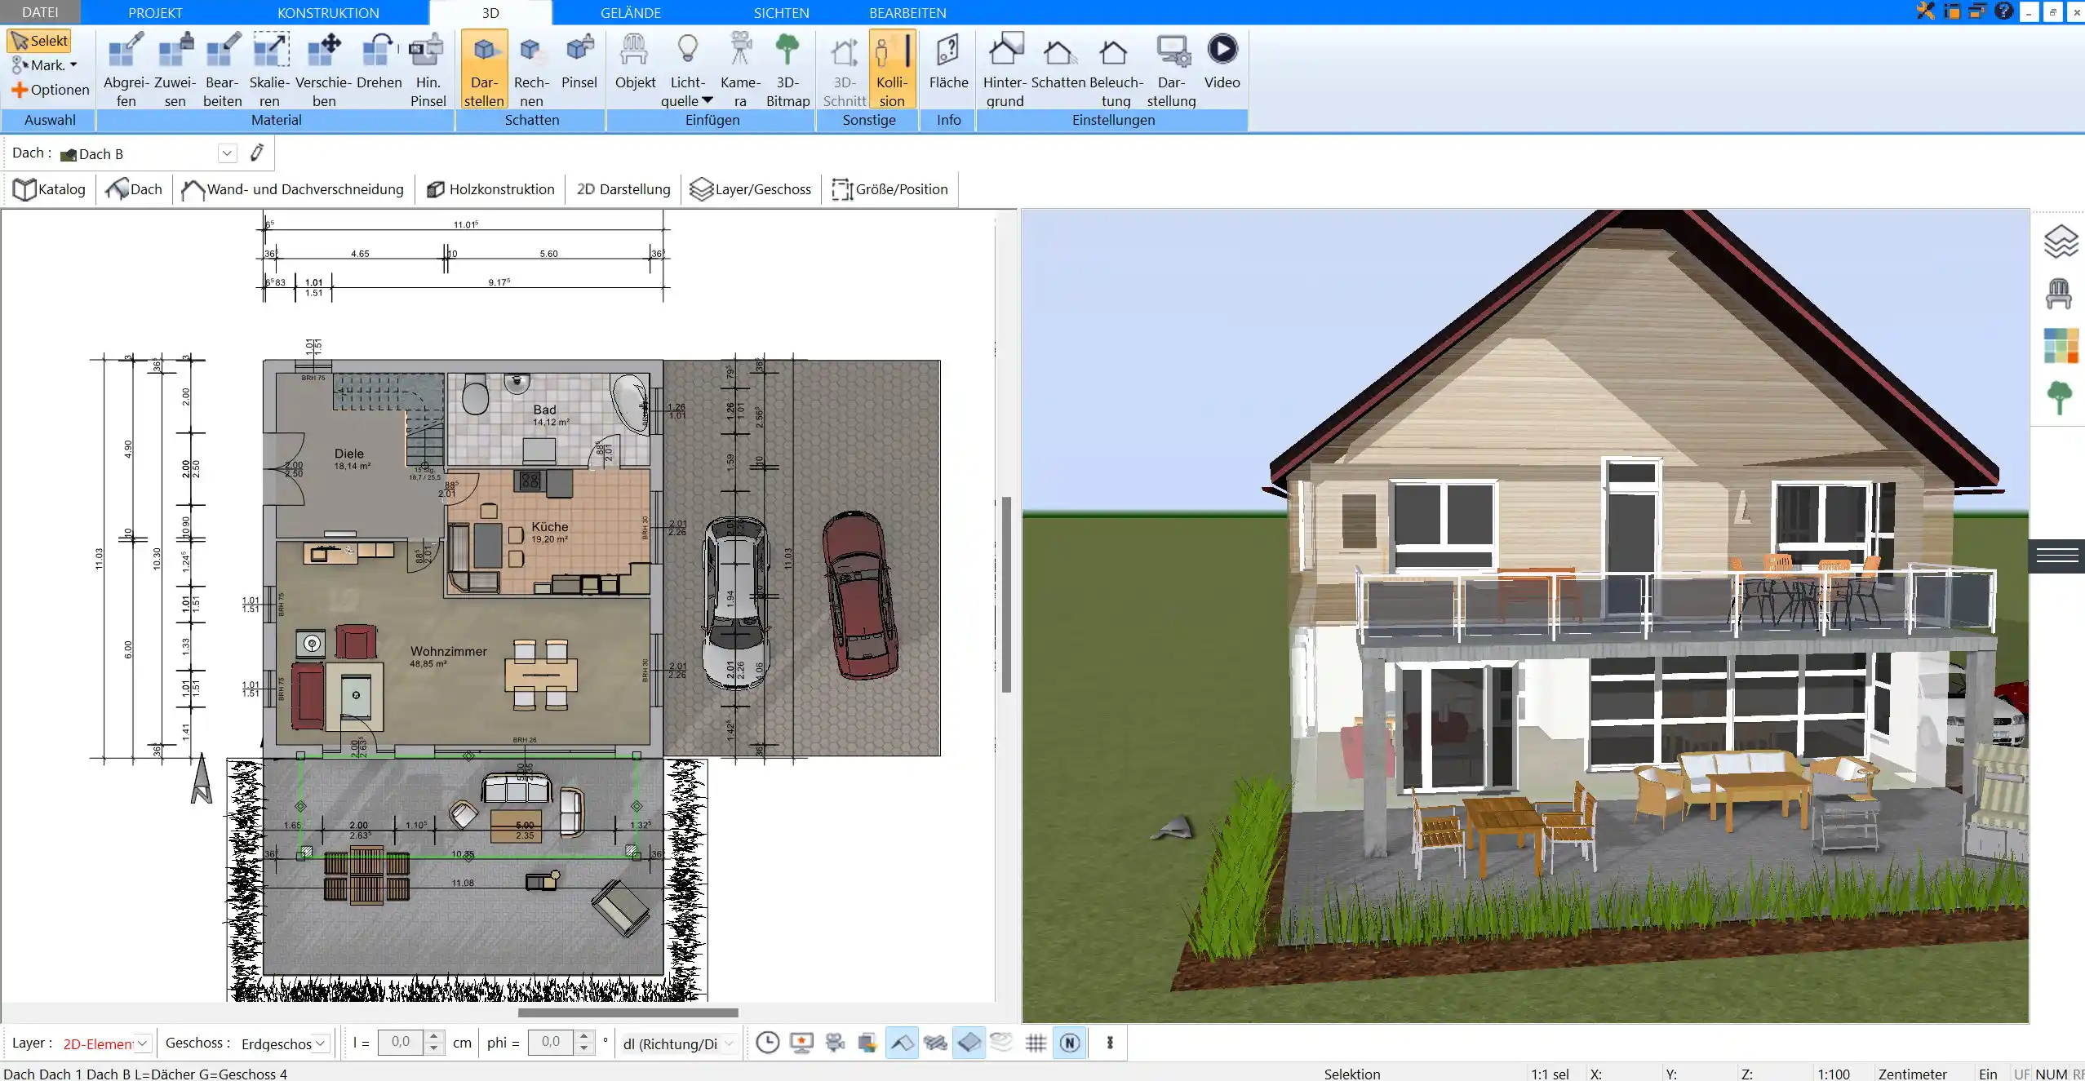
Task: Open Größe/Position settings
Action: (889, 189)
